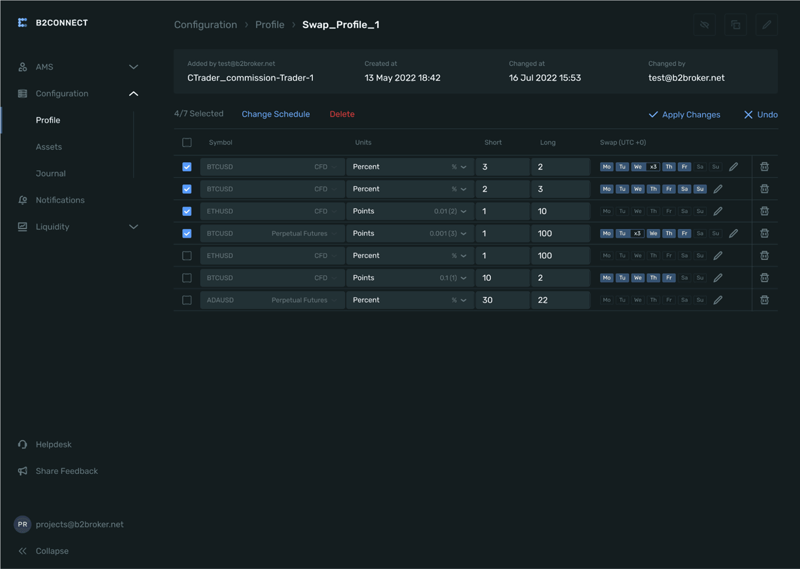The width and height of the screenshot is (800, 569).
Task: Click the PR user avatar
Action: coord(22,524)
